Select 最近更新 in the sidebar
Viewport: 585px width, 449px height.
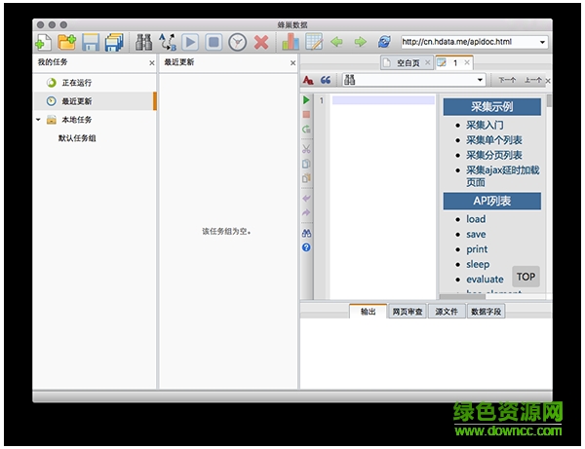click(x=96, y=101)
